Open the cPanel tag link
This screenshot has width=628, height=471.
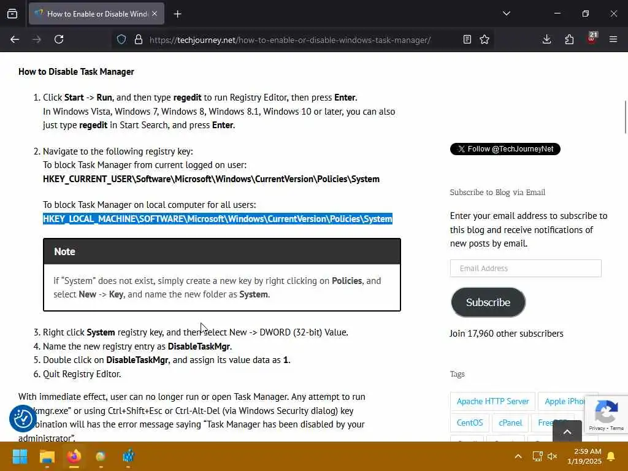click(x=510, y=423)
